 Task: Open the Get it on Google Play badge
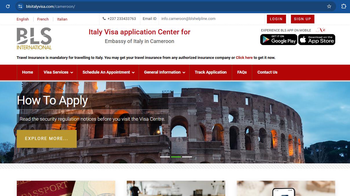(x=278, y=40)
